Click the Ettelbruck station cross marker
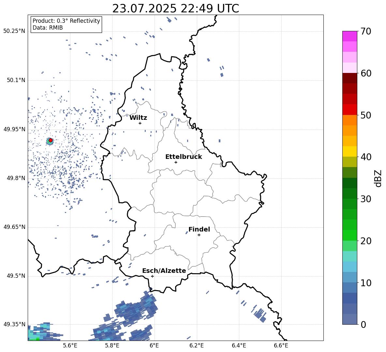 click(x=176, y=162)
